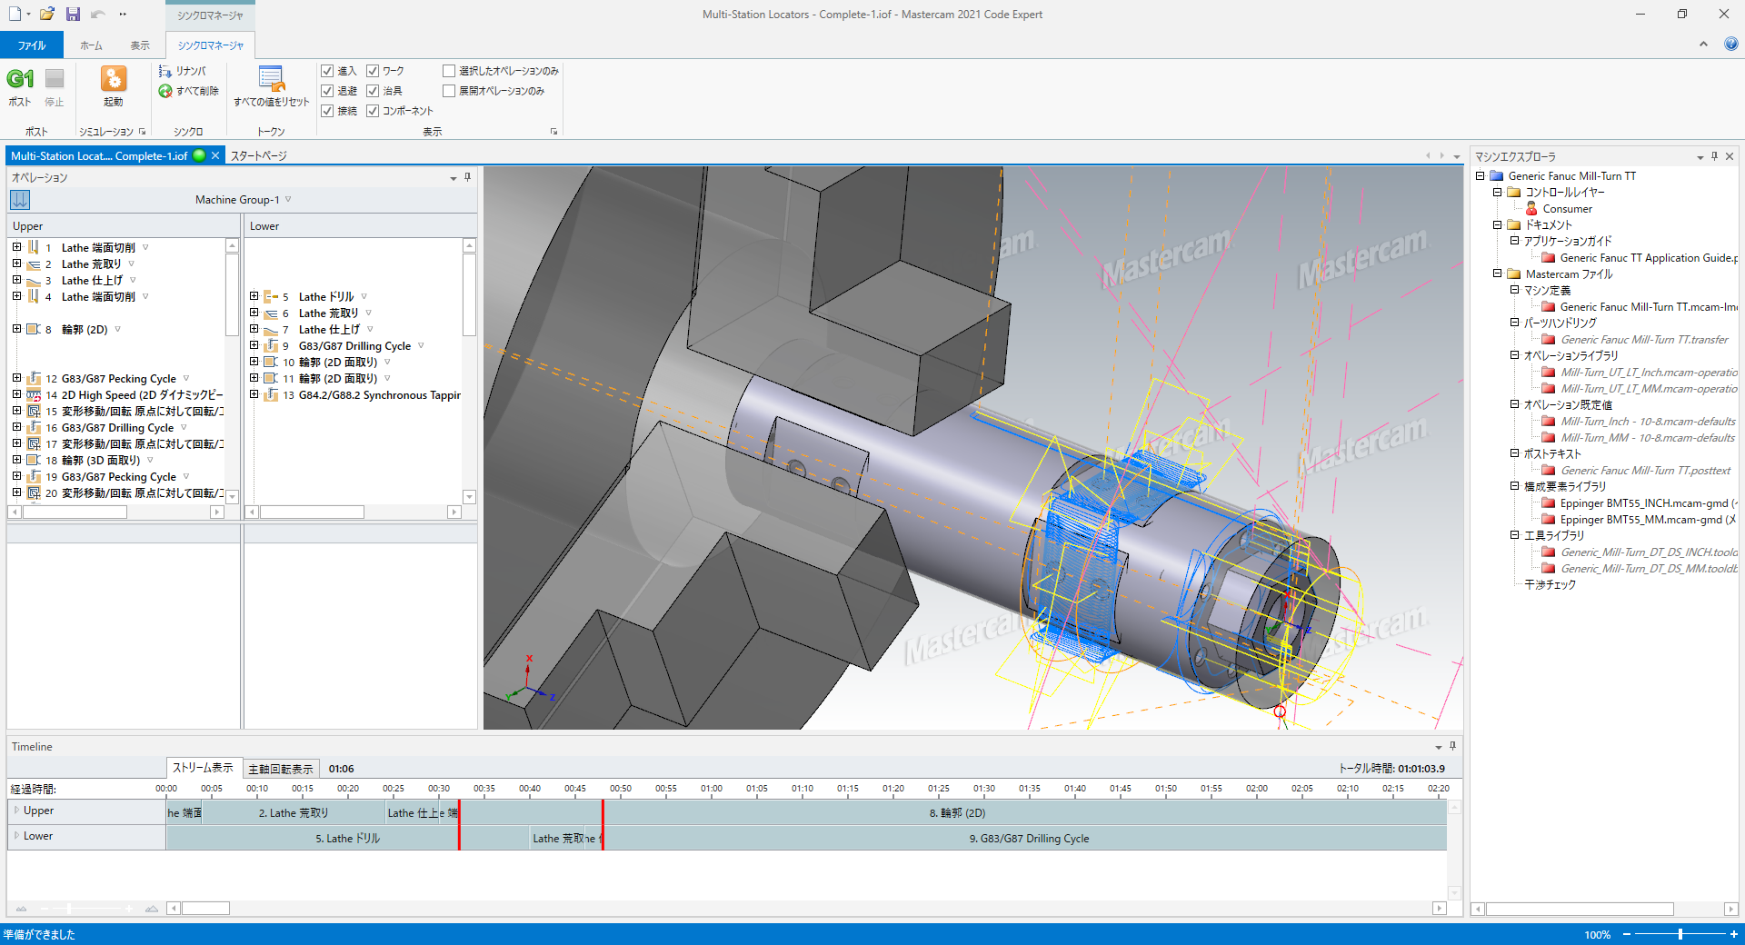Open the Help question mark icon

(1731, 44)
